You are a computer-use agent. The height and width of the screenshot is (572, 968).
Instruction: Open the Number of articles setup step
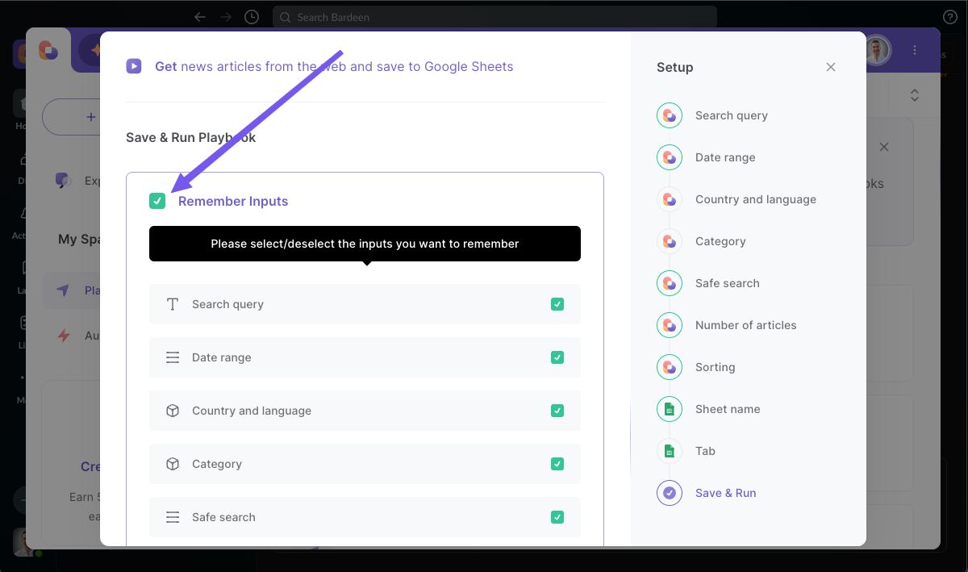point(745,325)
